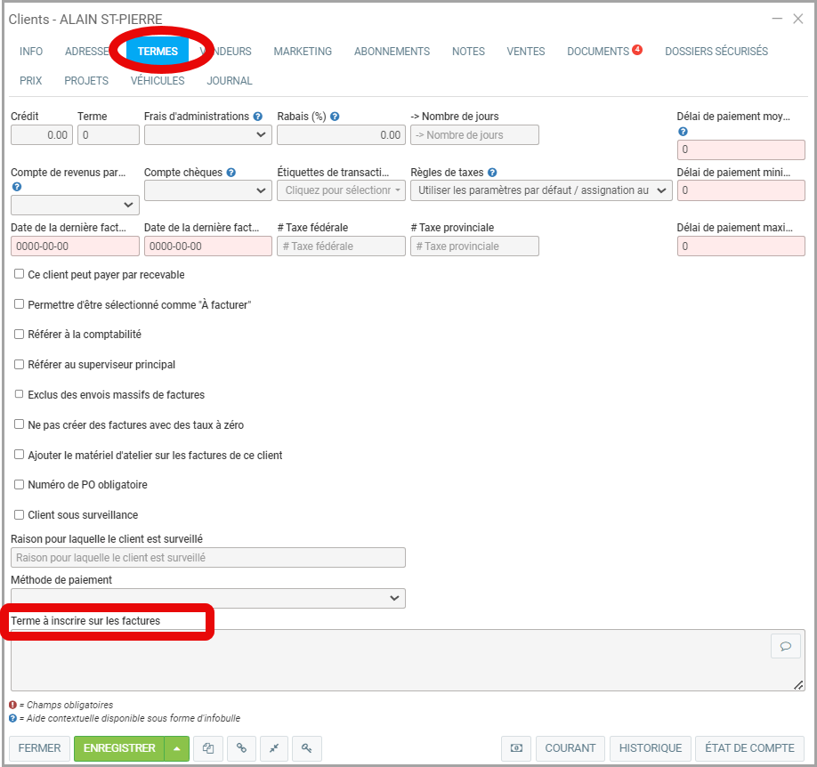This screenshot has width=817, height=767.
Task: Click the key icon button
Action: pos(306,748)
